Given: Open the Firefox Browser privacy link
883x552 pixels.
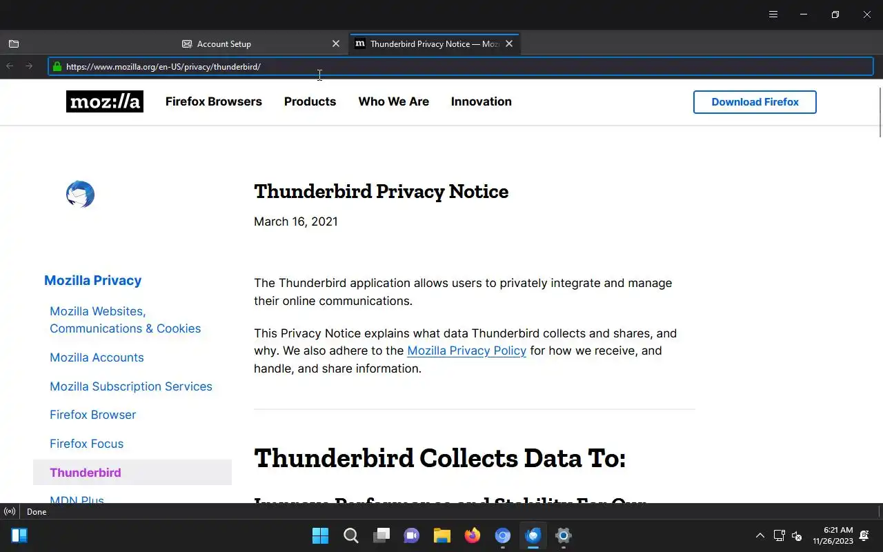Looking at the screenshot, I should [92, 415].
